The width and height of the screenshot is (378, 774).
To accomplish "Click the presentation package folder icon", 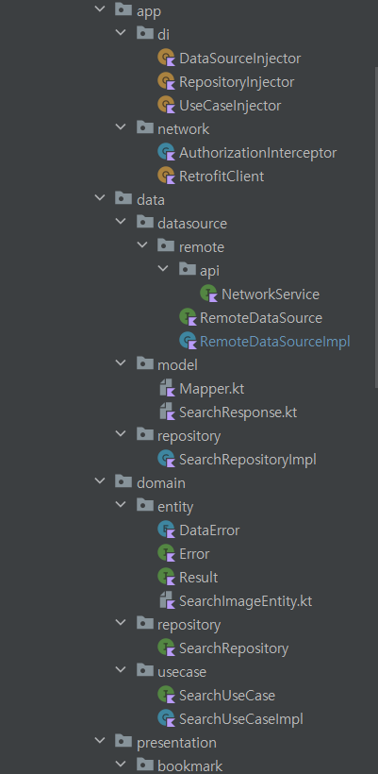I will 123,742.
